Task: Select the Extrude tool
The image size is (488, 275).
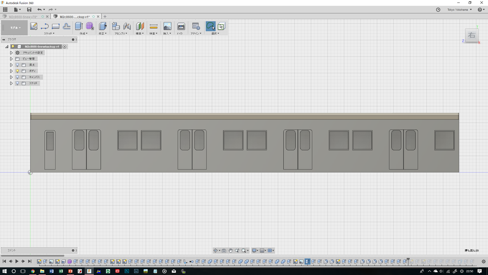Action: [x=79, y=26]
